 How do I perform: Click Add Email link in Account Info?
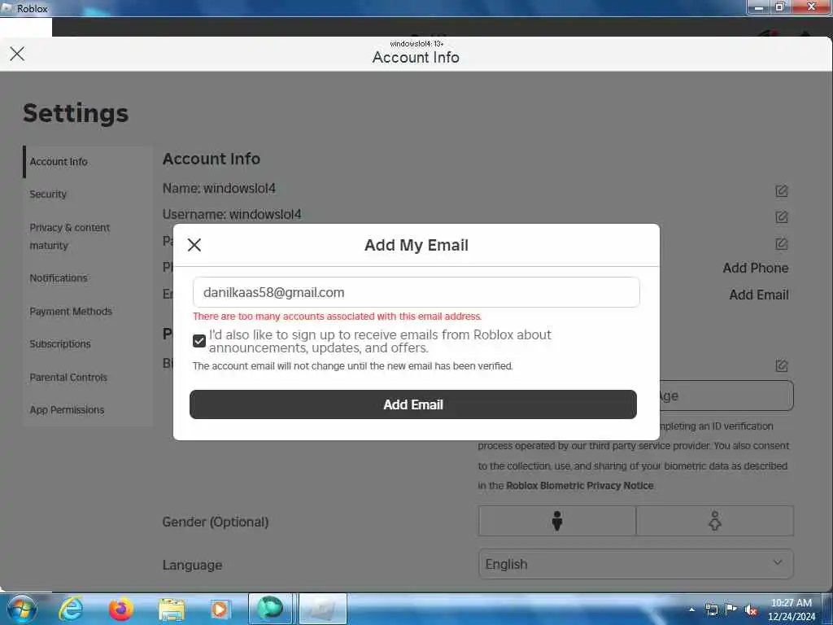tap(758, 295)
